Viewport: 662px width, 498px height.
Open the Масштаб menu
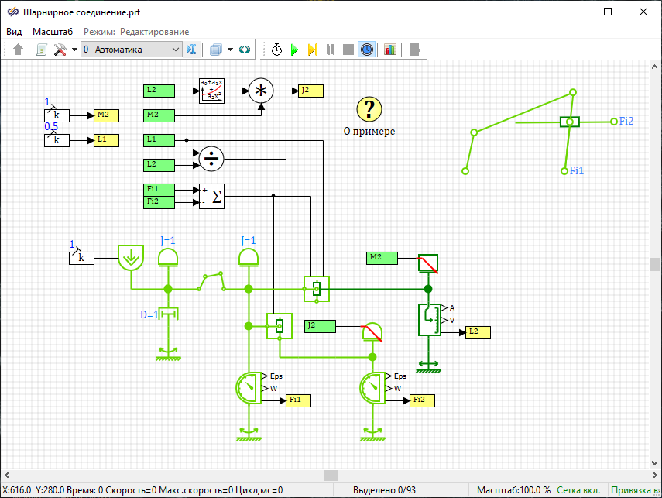53,32
